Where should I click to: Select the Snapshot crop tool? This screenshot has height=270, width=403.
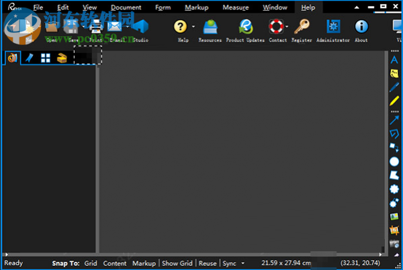pyautogui.click(x=394, y=230)
